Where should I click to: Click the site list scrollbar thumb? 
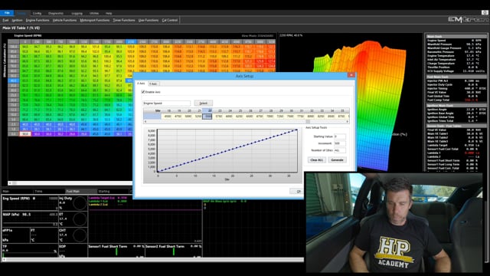coord(308,121)
